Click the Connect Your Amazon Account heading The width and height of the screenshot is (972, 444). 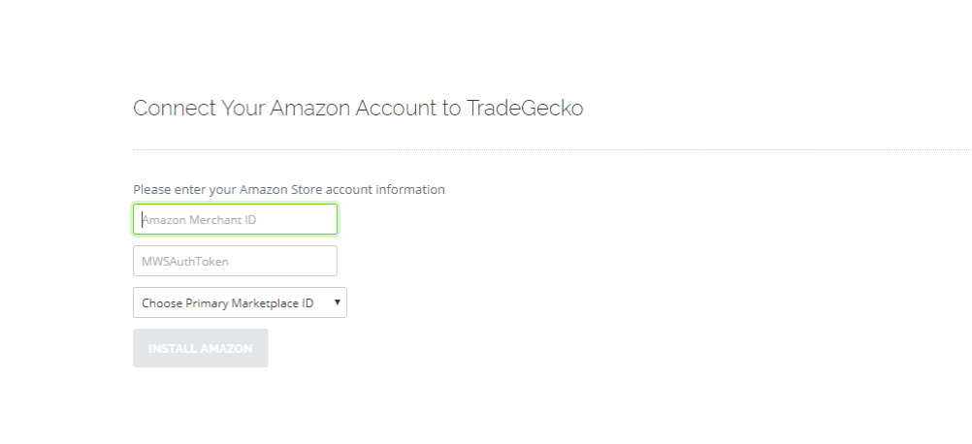[x=357, y=108]
